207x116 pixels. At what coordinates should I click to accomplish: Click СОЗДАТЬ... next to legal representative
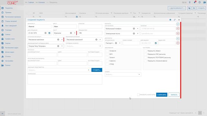pos(97,70)
